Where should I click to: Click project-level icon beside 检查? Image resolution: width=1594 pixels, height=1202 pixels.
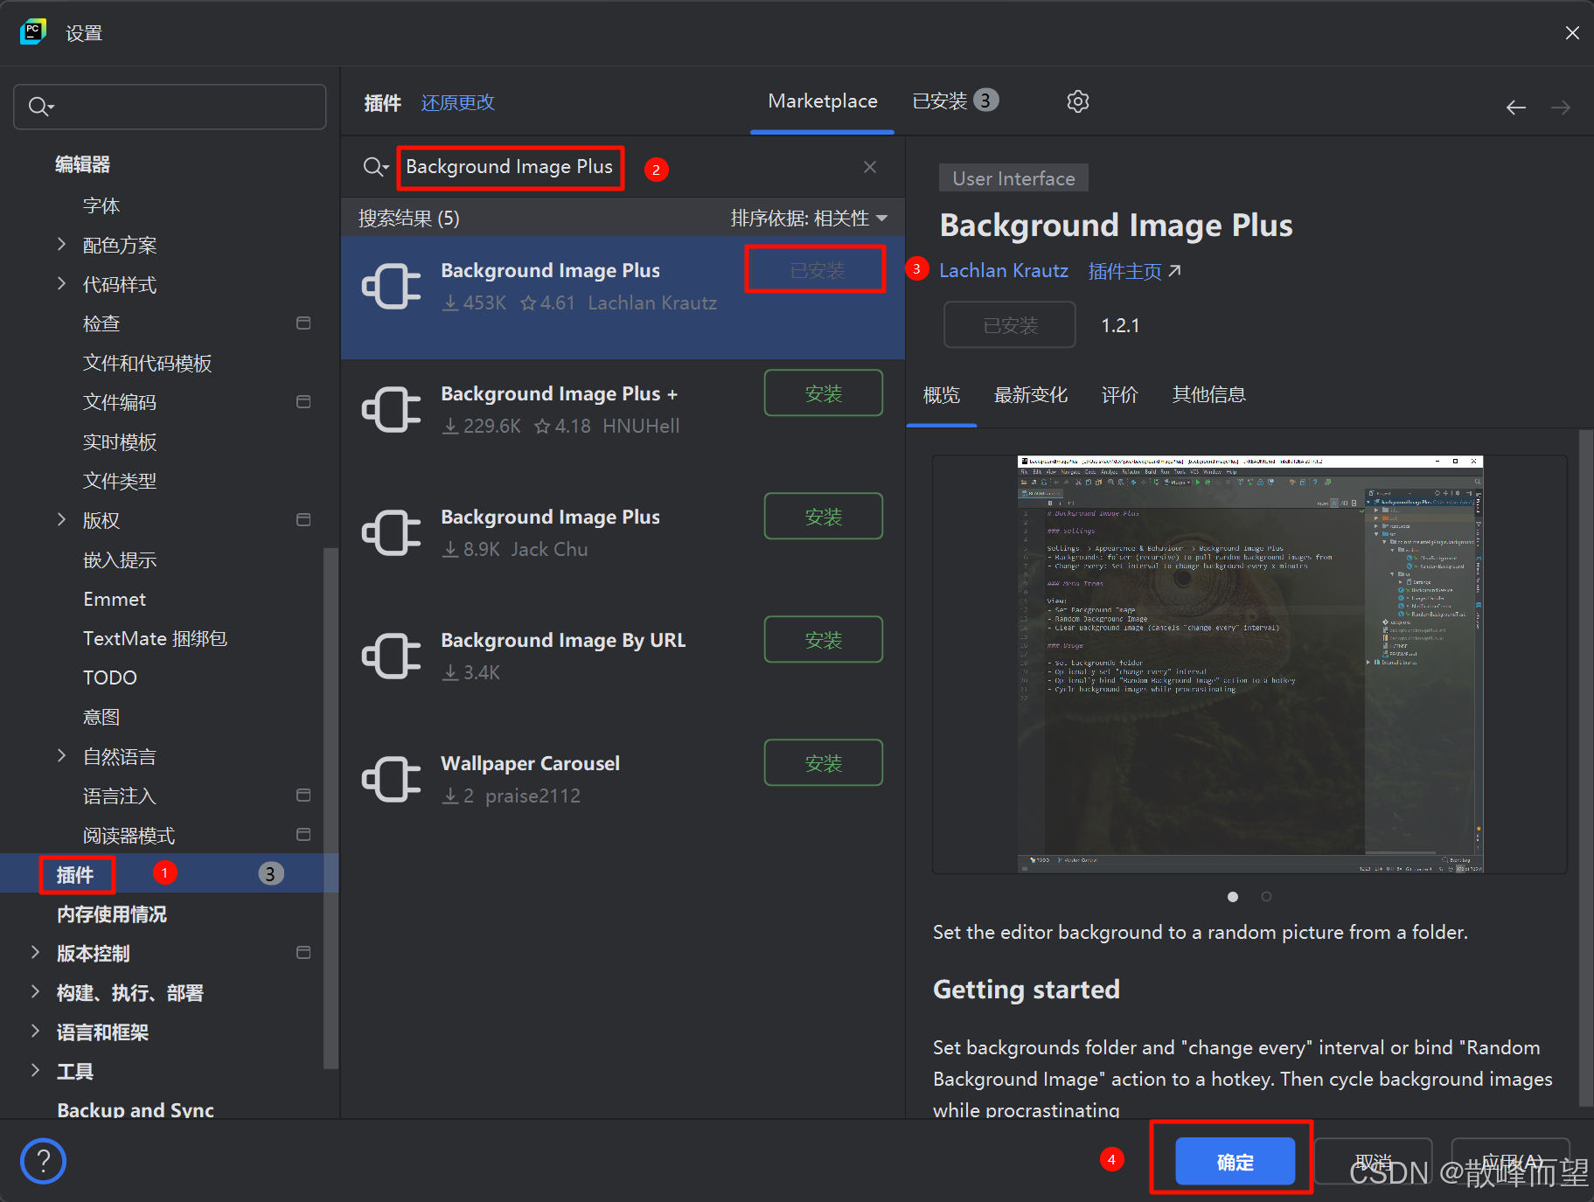303,323
